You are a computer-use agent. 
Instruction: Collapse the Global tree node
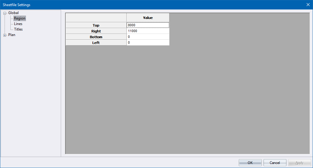[x=5, y=13]
